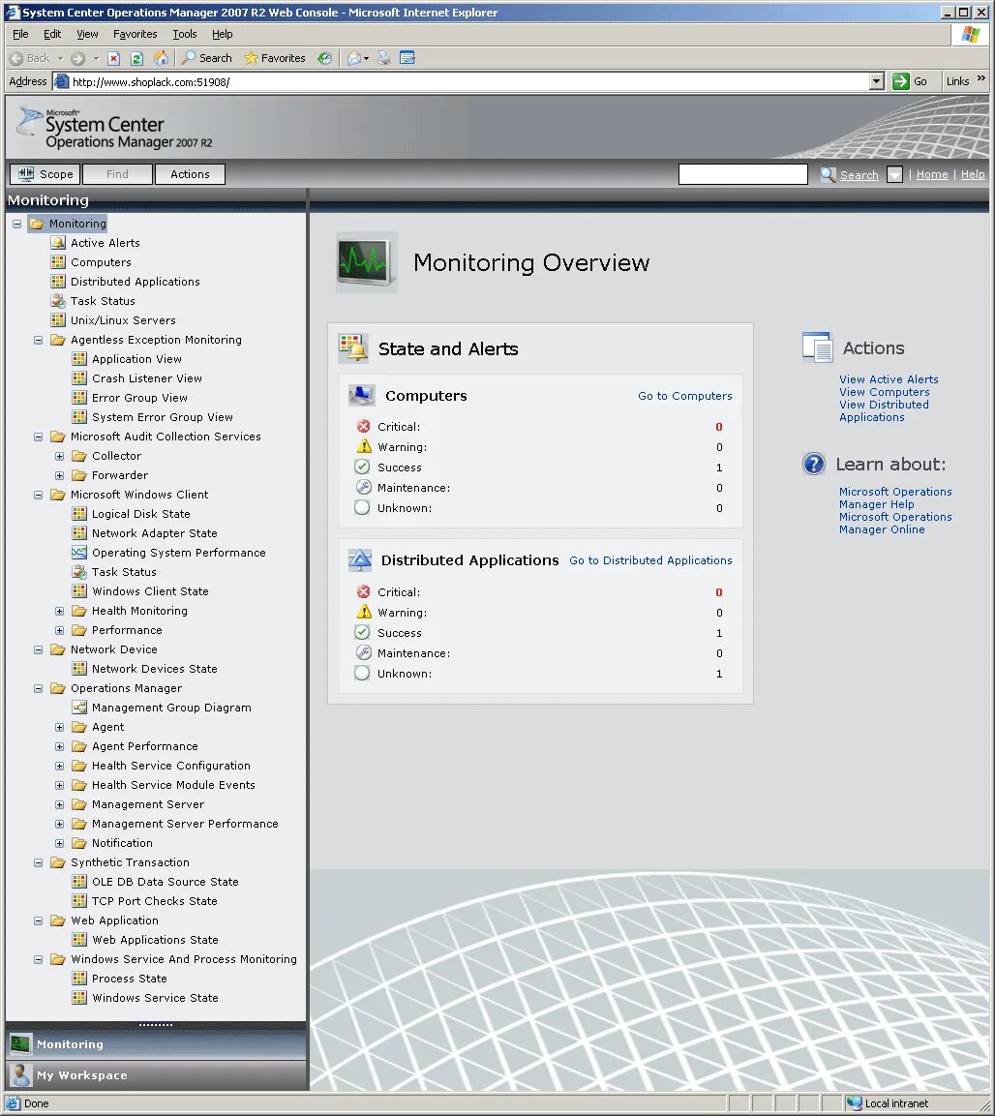Click the Learn about question mark icon
This screenshot has width=995, height=1116.
pyautogui.click(x=813, y=464)
